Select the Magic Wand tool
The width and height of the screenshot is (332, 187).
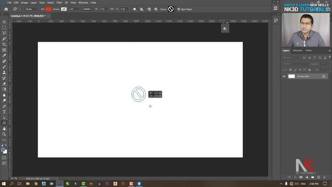pyautogui.click(x=4, y=39)
